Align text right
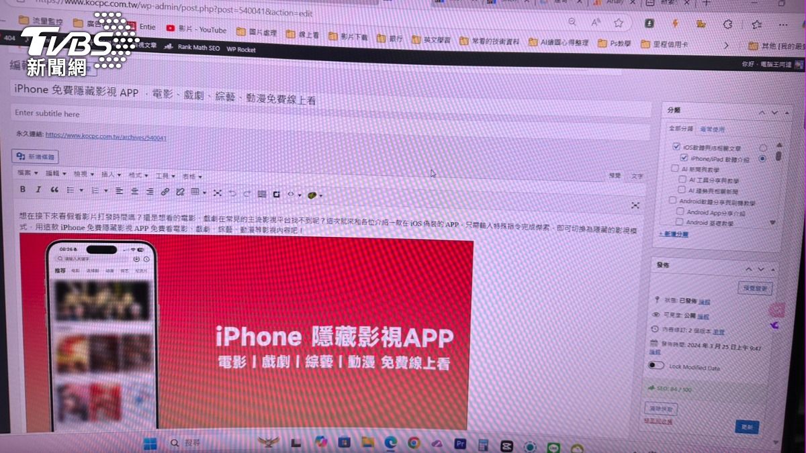The image size is (806, 453). [149, 191]
